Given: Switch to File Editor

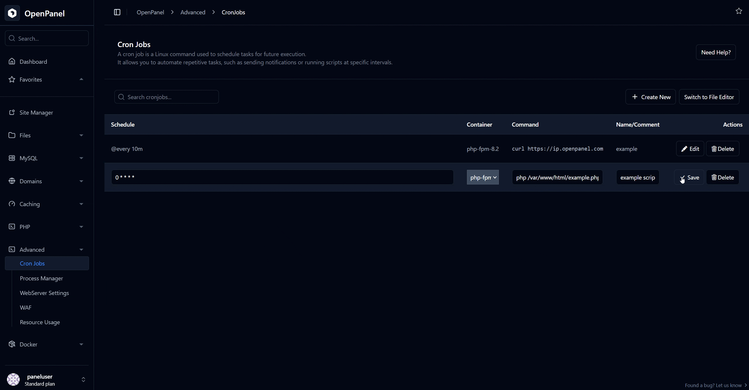Looking at the screenshot, I should point(709,97).
